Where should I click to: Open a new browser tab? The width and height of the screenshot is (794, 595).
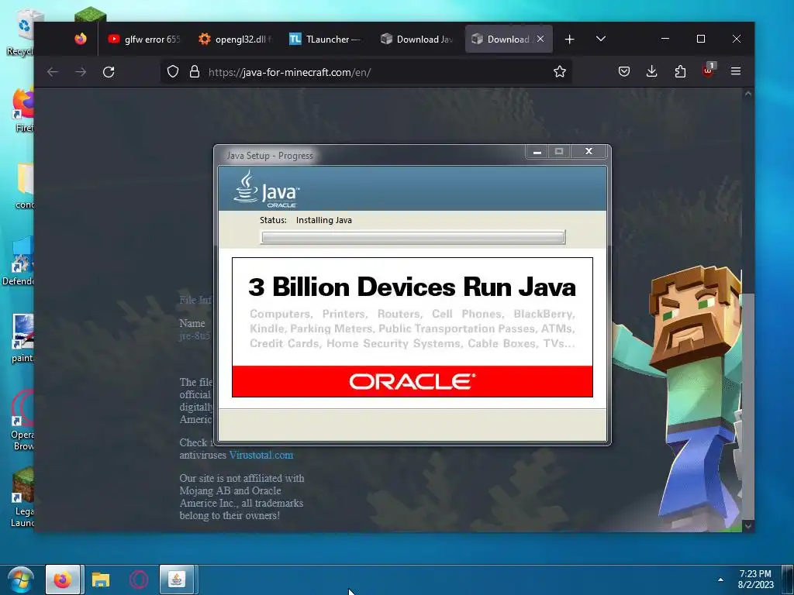570,39
